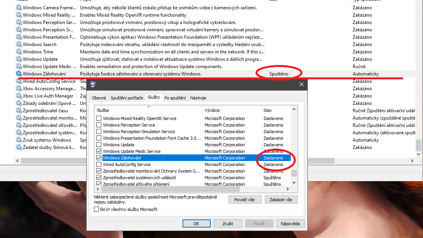
Task: Click gear icon beside Zvuk systému Windows
Action: [x=19, y=140]
